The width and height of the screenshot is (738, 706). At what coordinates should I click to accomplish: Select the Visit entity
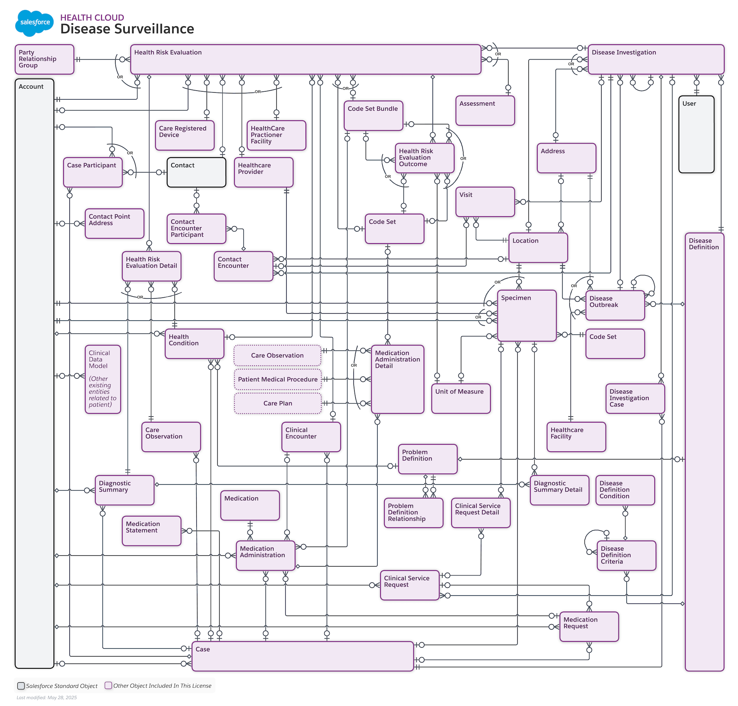click(x=485, y=202)
